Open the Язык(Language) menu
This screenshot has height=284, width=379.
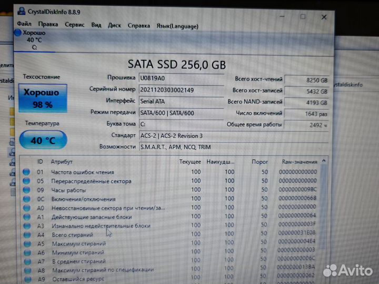pyautogui.click(x=177, y=26)
